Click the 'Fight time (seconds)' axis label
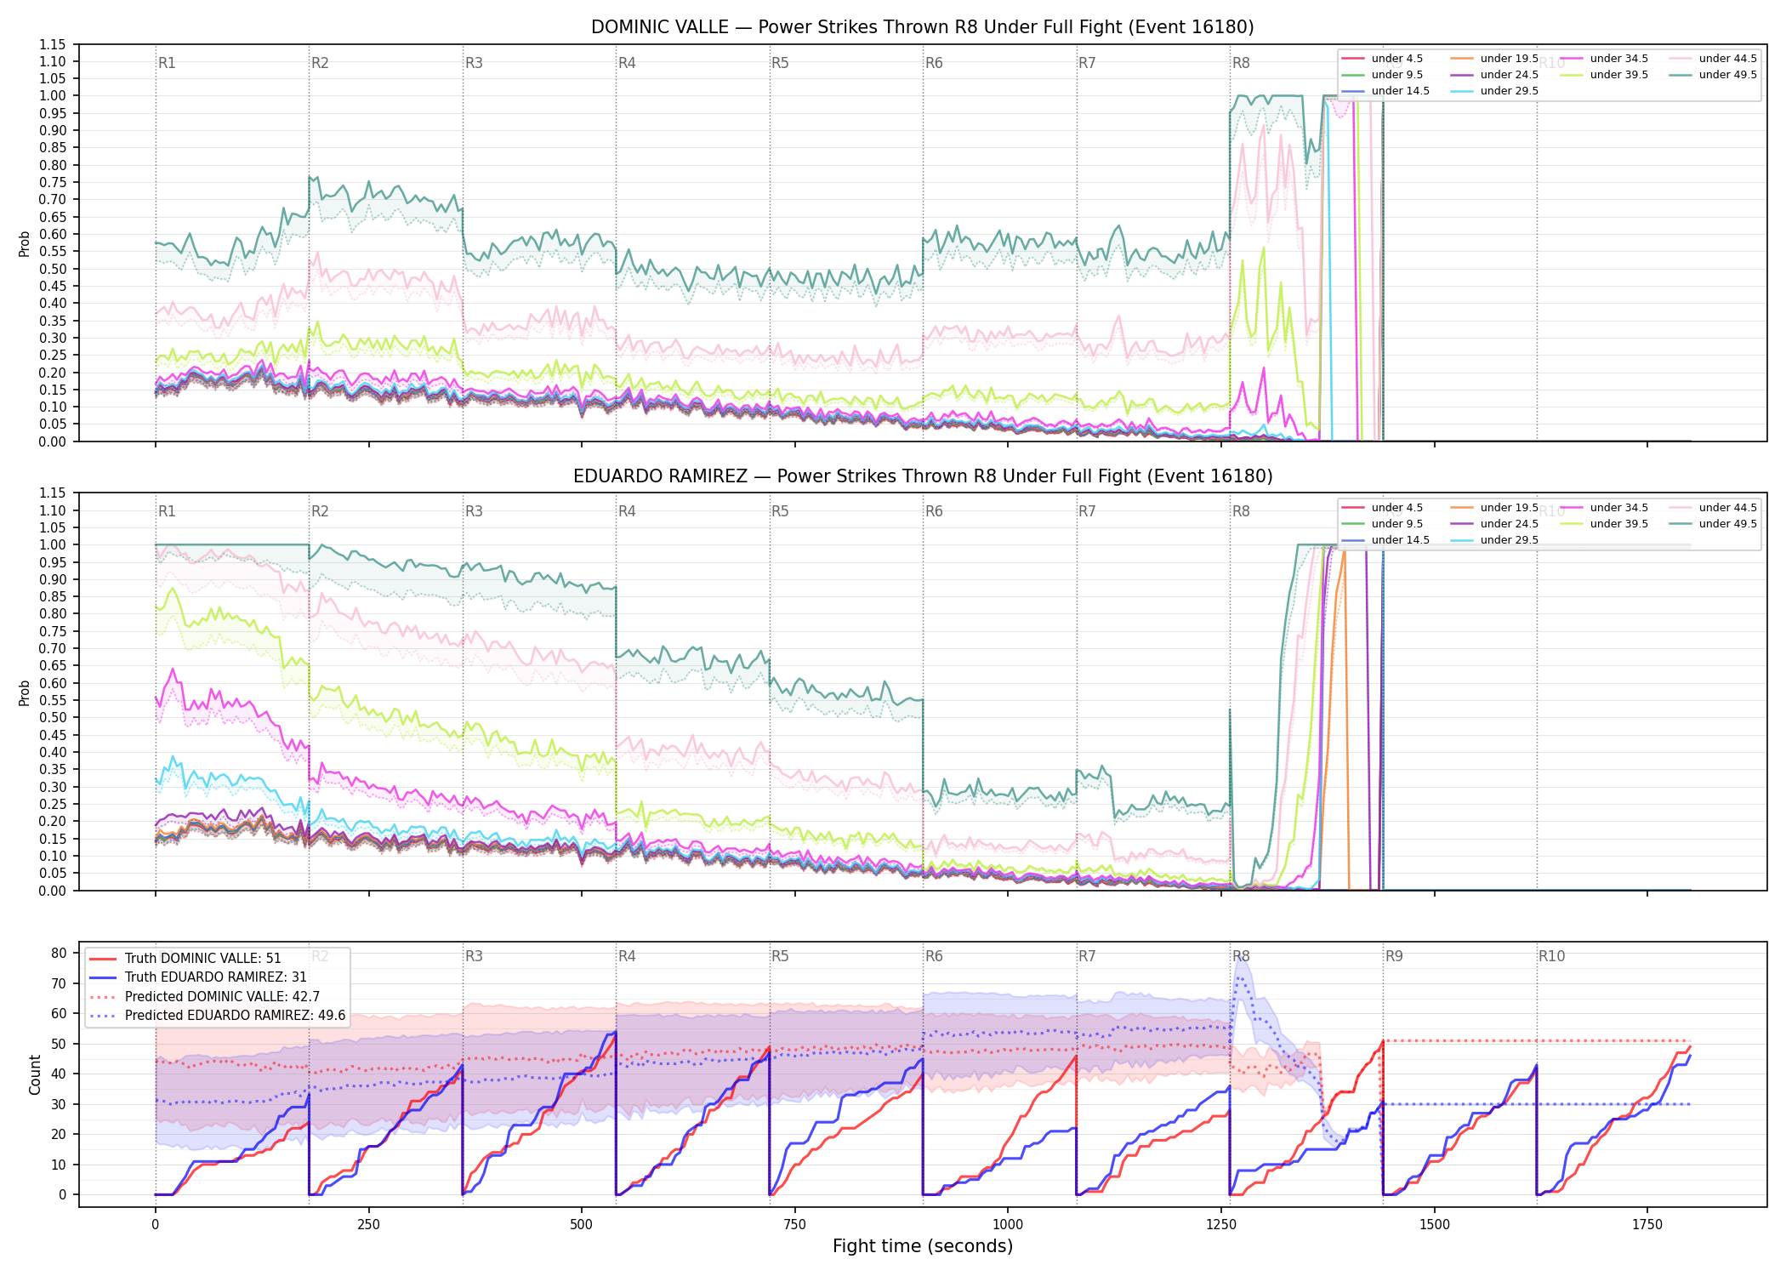 [x=923, y=1247]
